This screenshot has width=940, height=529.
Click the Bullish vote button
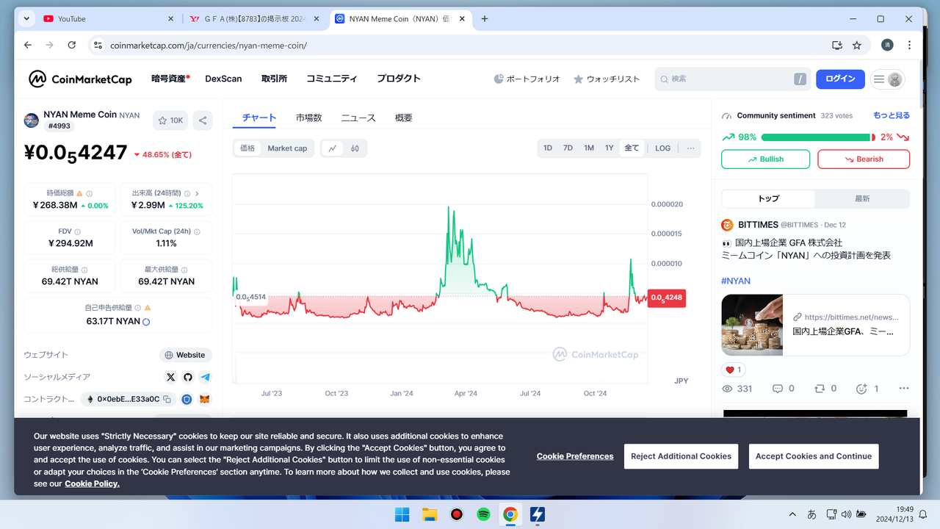point(765,159)
